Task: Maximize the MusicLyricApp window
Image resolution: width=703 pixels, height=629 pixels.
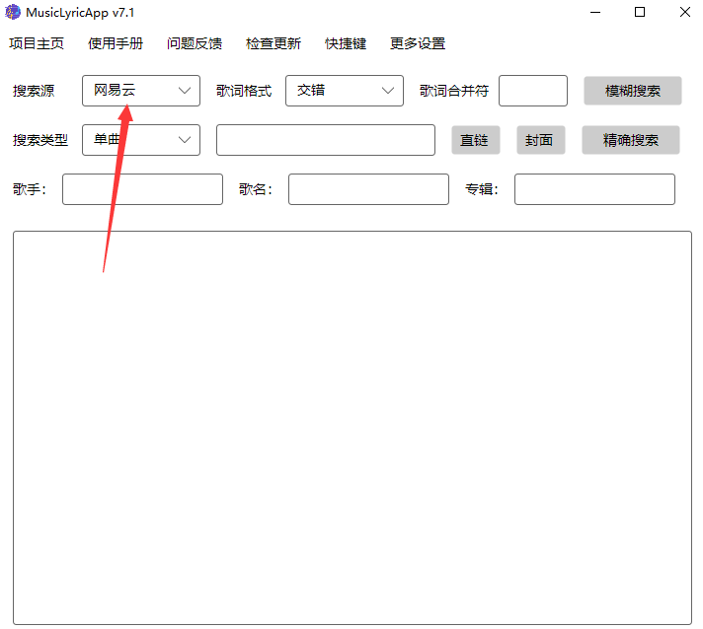Action: point(640,12)
